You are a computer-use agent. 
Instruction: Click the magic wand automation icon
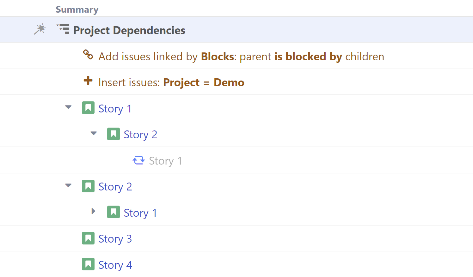pyautogui.click(x=40, y=29)
